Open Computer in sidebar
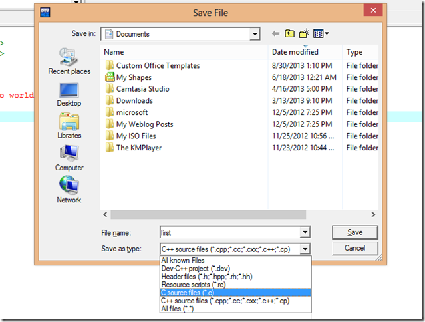Image resolution: width=425 pixels, height=322 pixels. [69, 158]
